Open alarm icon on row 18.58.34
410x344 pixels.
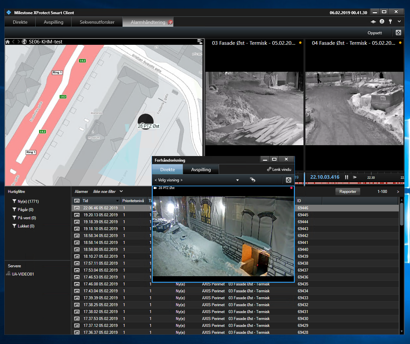77,236
